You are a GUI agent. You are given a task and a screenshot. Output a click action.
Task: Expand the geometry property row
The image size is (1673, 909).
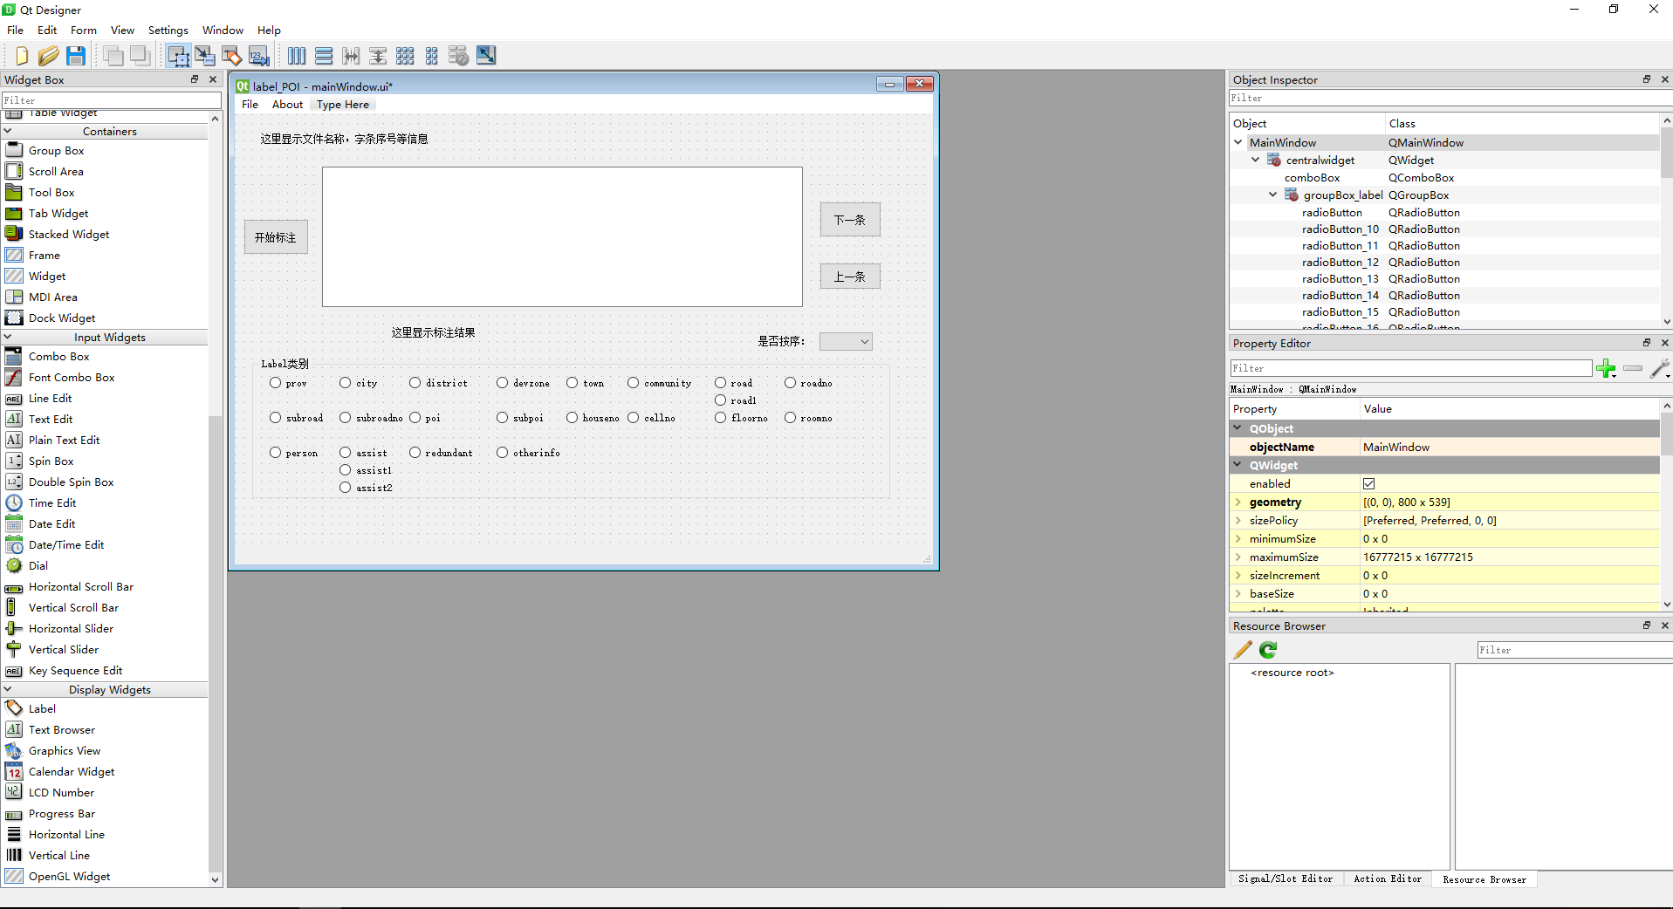tap(1238, 502)
